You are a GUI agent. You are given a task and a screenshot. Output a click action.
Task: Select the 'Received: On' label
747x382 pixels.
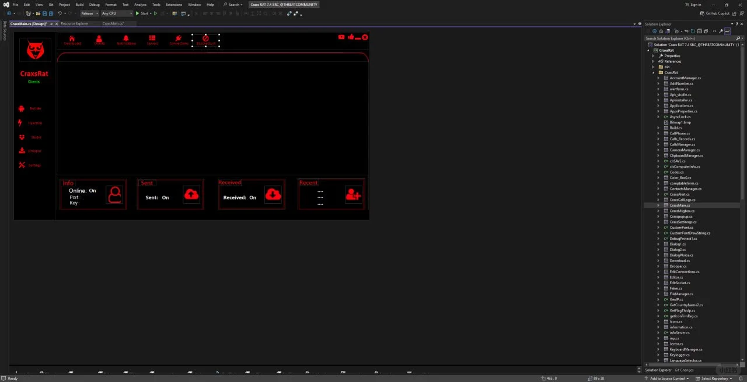[x=240, y=197]
